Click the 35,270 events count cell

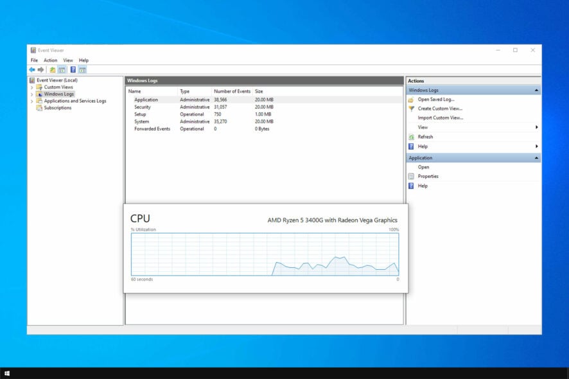[x=220, y=121]
